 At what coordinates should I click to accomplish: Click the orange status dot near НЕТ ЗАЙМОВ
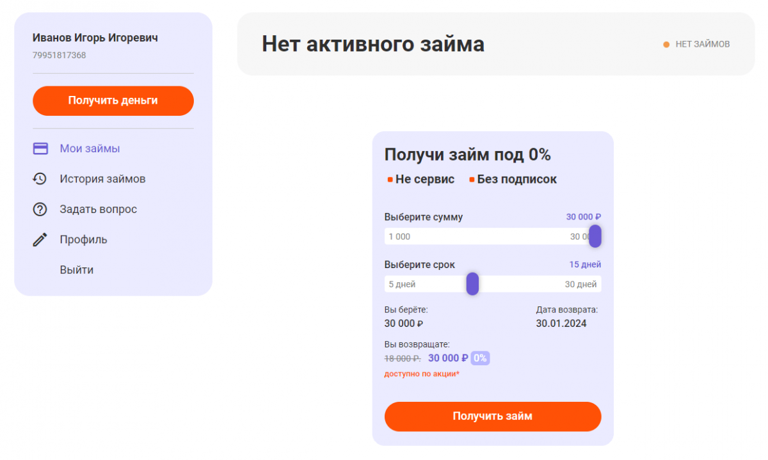click(666, 45)
